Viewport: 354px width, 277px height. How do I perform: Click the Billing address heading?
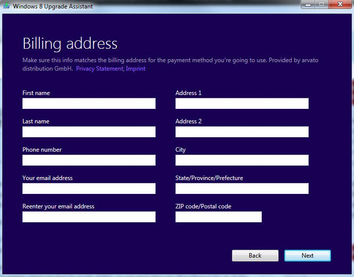[x=70, y=43]
